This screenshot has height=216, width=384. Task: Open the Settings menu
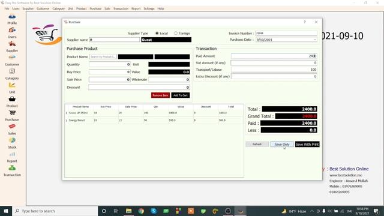(149, 8)
